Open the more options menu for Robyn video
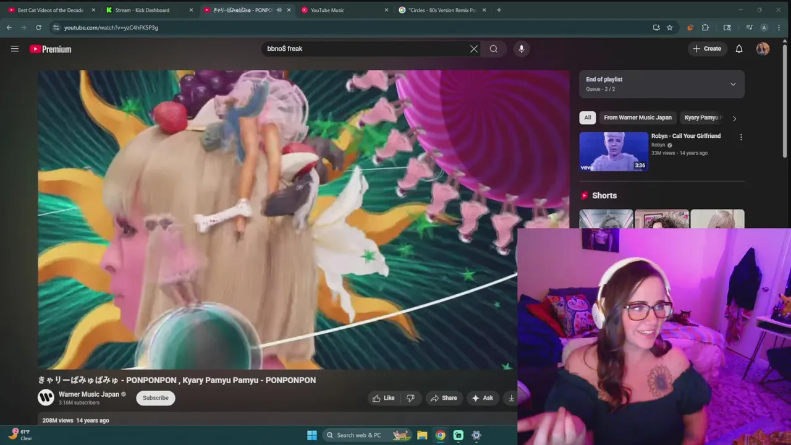This screenshot has height=445, width=791. click(741, 137)
